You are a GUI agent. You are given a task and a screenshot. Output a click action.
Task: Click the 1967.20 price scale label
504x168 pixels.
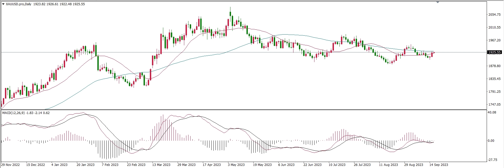[x=494, y=40]
